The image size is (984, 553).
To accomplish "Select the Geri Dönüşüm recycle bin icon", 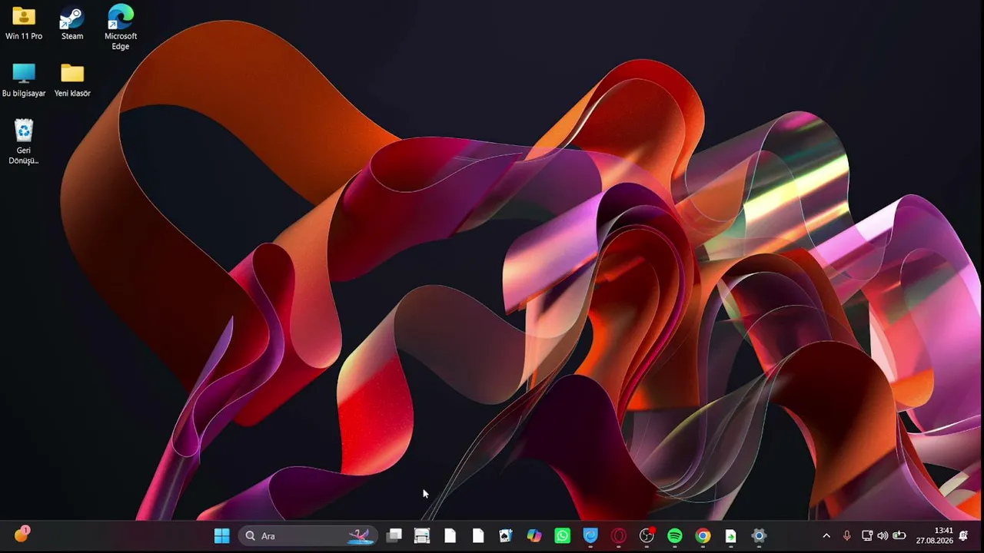I will click(24, 141).
